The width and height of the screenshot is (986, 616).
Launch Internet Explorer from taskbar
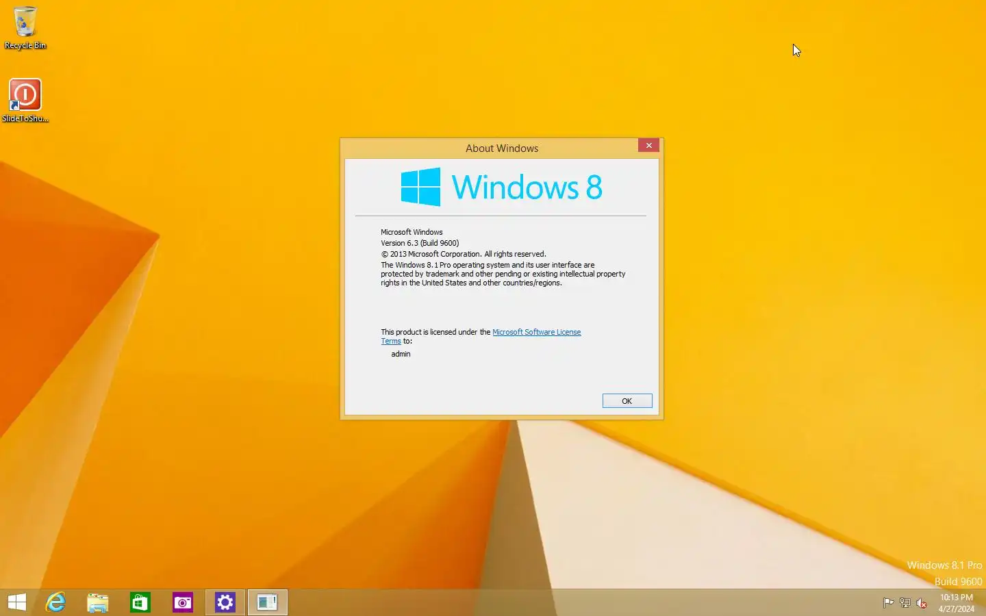[x=55, y=602]
